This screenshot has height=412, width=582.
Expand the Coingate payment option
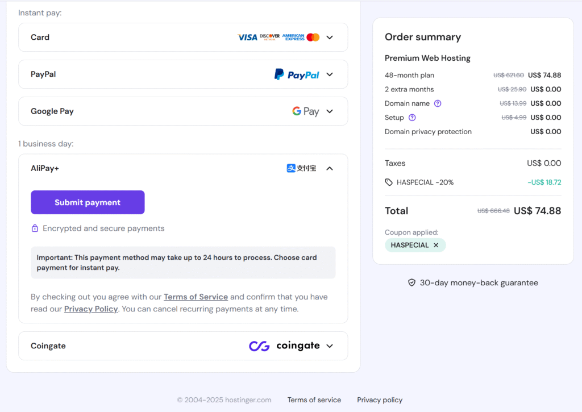tap(330, 346)
